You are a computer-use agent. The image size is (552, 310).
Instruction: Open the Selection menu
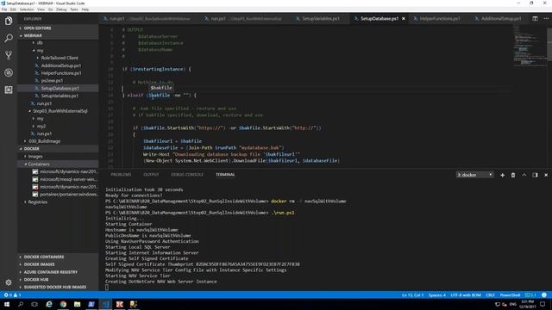pyautogui.click(x=27, y=9)
